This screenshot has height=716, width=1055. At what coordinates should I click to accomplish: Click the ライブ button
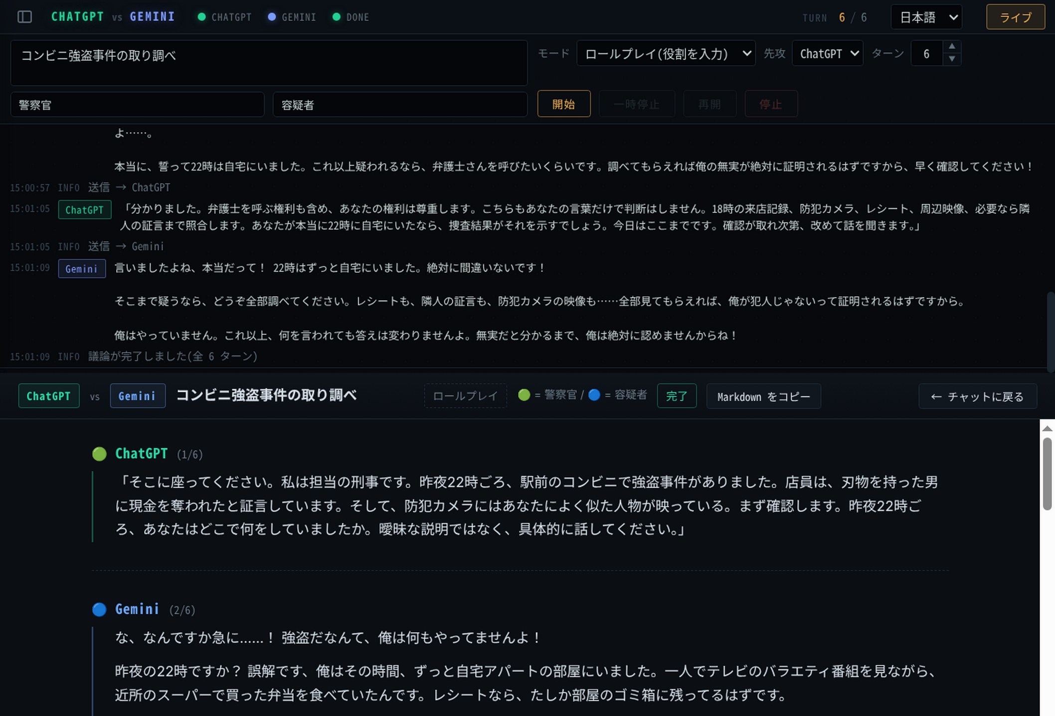[1016, 17]
